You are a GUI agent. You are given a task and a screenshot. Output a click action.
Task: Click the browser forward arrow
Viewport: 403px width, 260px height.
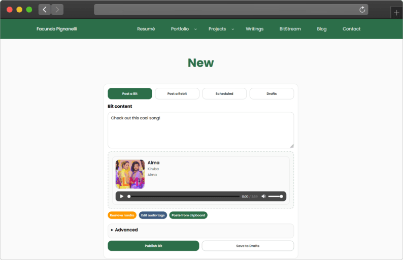click(57, 10)
